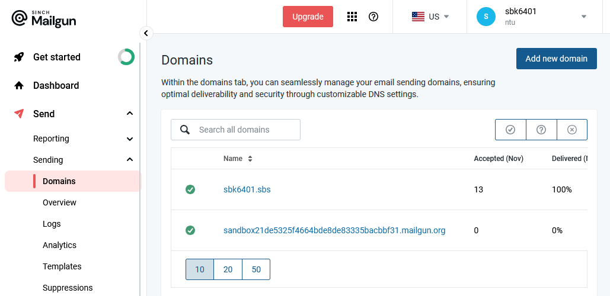Open the US region dropdown
Viewport: 610px width, 296px height.
click(x=446, y=17)
